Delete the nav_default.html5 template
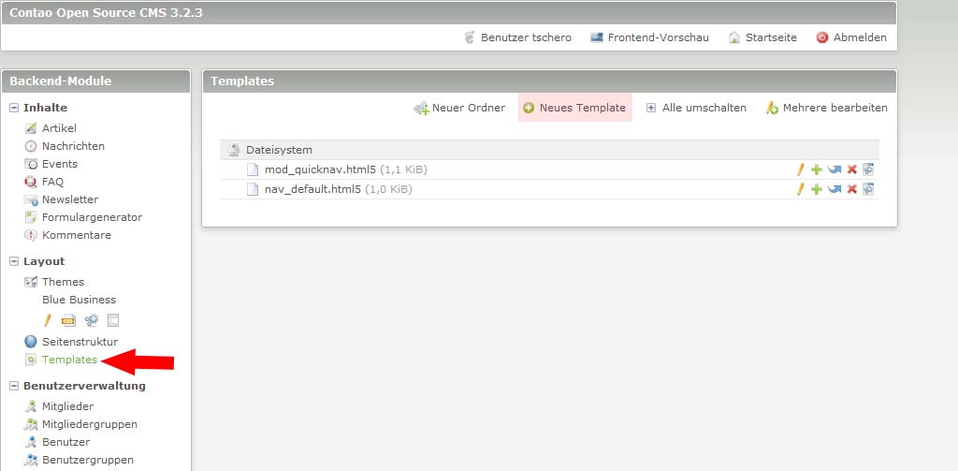Image resolution: width=958 pixels, height=471 pixels. pos(851,189)
